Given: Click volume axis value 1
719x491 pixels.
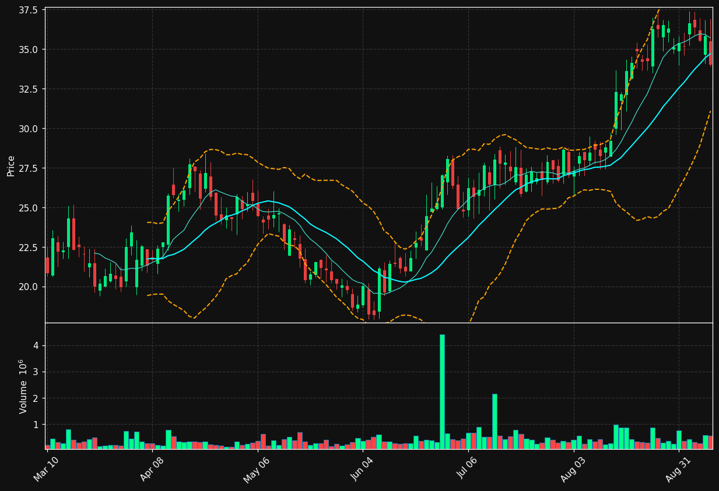Looking at the screenshot, I should (x=36, y=425).
